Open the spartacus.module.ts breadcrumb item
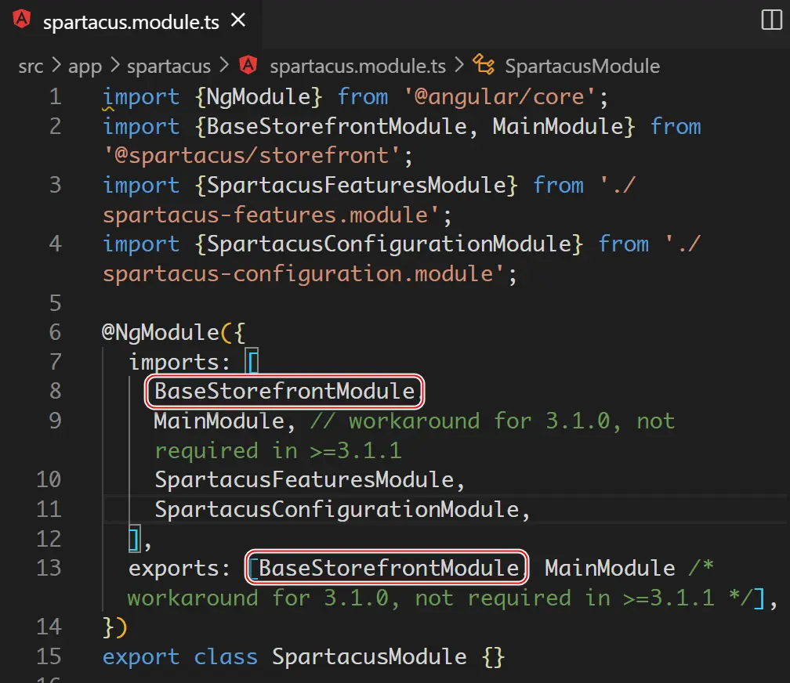 point(357,66)
